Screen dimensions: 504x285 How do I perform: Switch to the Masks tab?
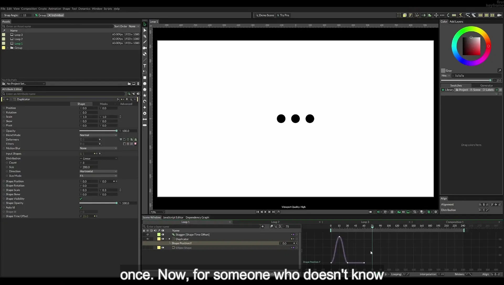(x=104, y=104)
